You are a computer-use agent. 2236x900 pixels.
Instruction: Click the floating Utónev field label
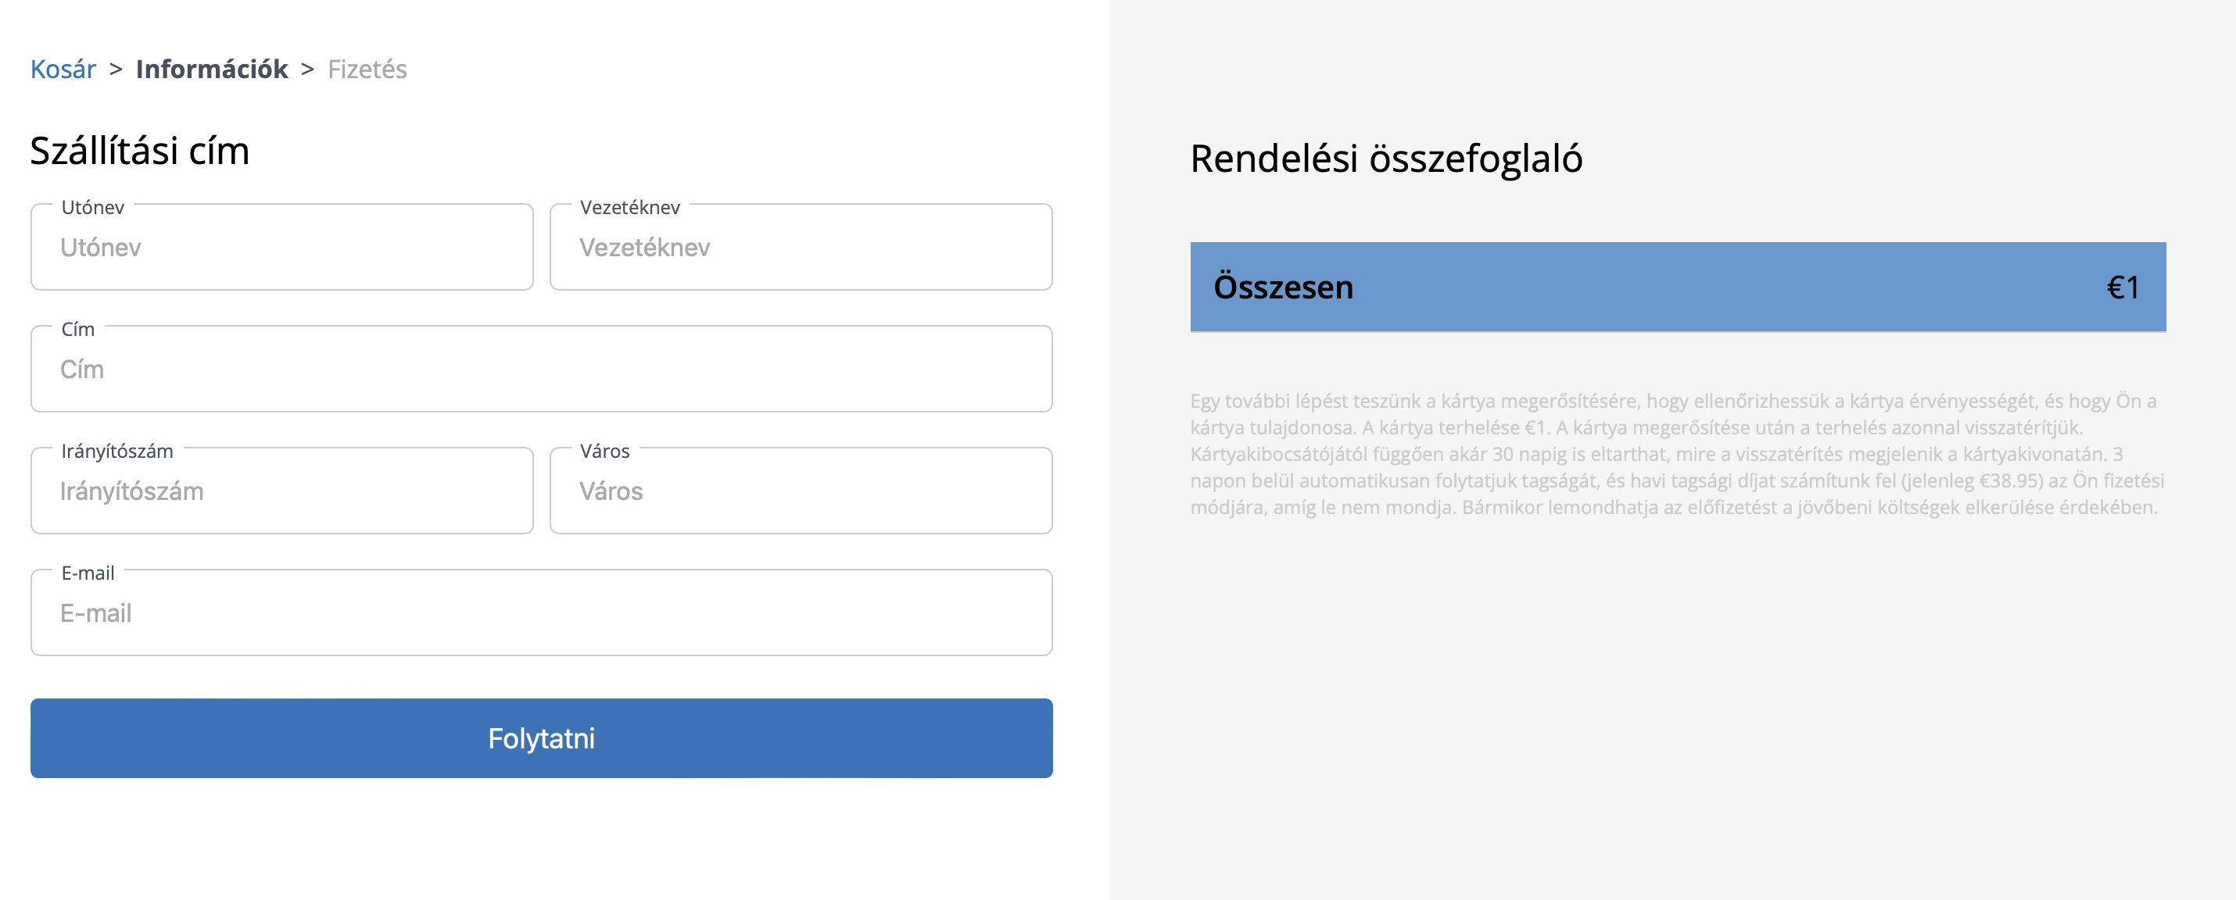(x=93, y=207)
